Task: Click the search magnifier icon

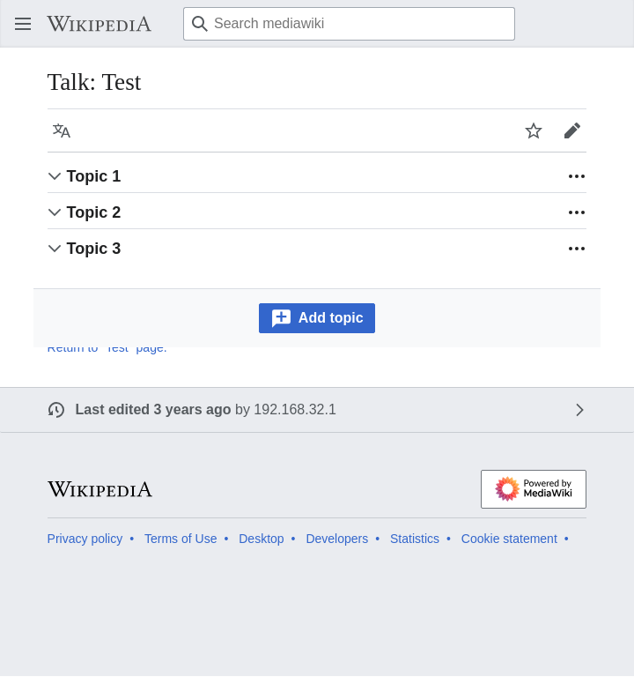Action: (199, 24)
